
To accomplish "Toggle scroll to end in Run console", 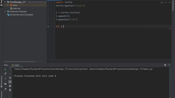I will tap(10, 82).
